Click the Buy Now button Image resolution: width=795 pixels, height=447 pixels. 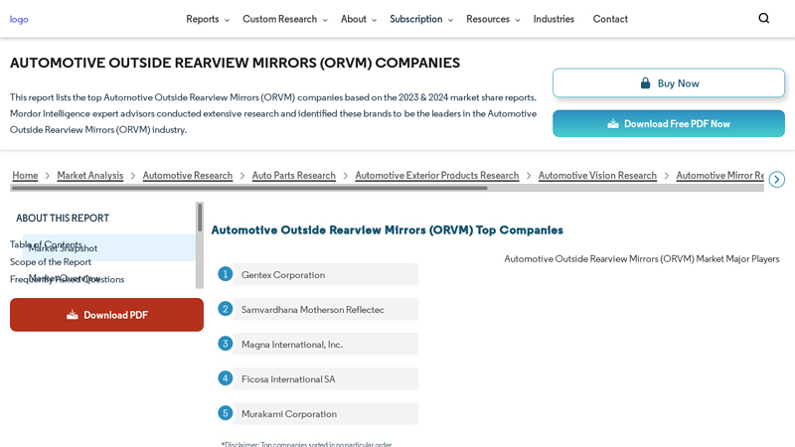(669, 83)
